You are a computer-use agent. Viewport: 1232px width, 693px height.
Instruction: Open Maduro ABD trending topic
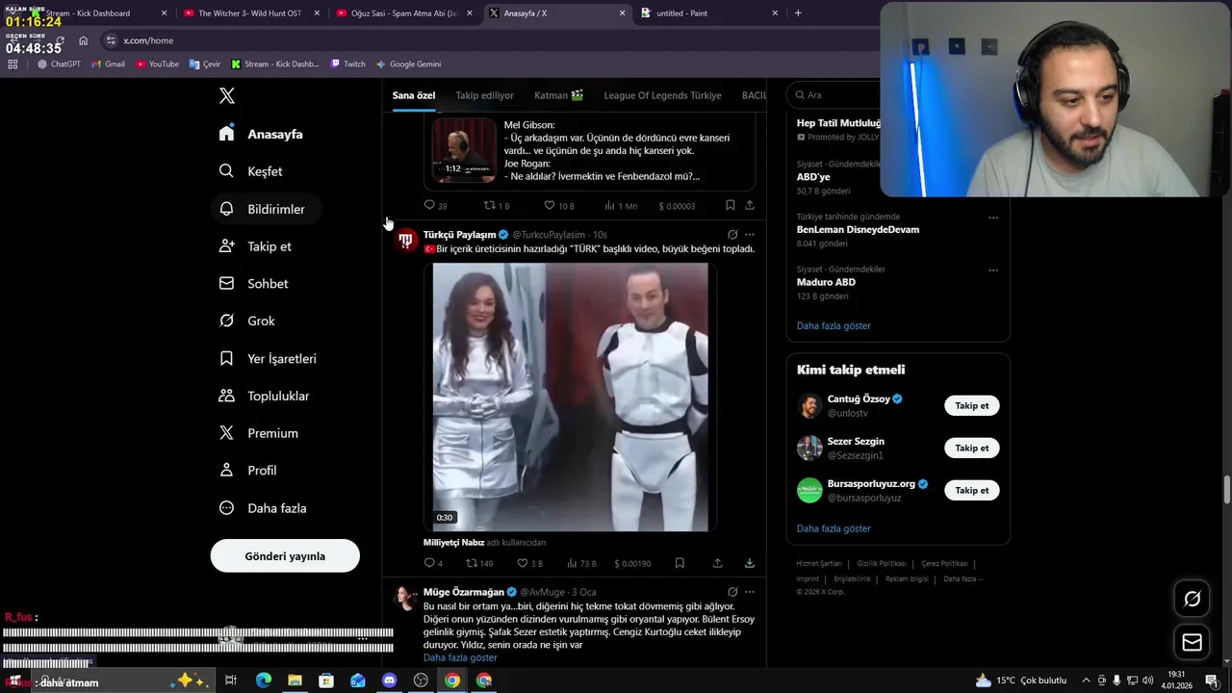[x=826, y=282]
